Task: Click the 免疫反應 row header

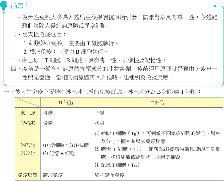Action: click(28, 175)
